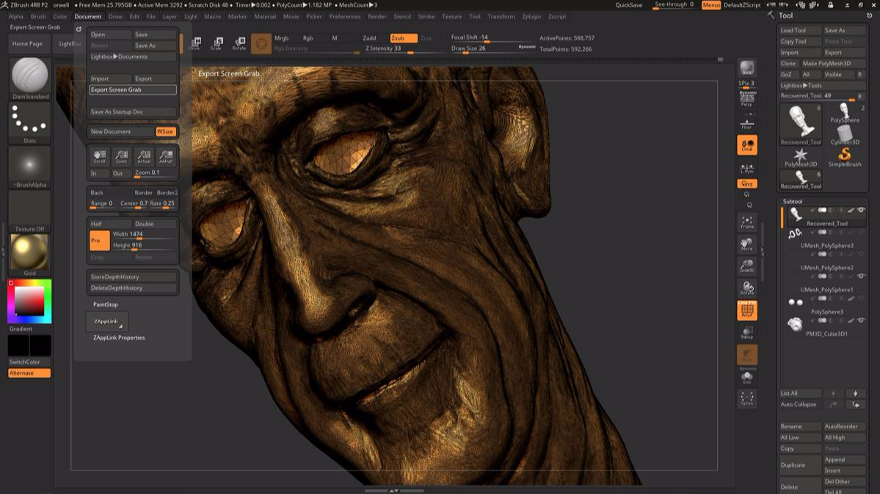Toggle Transp transparency mode
Viewport: 880px width, 494px height.
(x=747, y=333)
